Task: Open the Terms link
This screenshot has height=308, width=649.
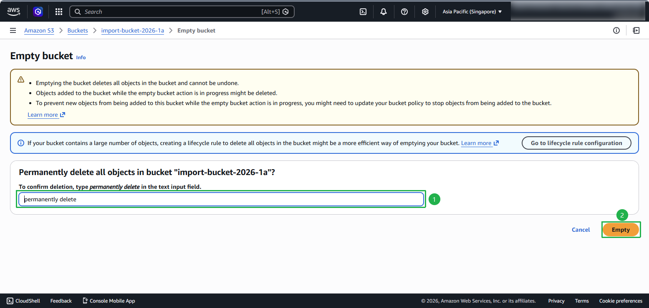Action: pyautogui.click(x=582, y=301)
